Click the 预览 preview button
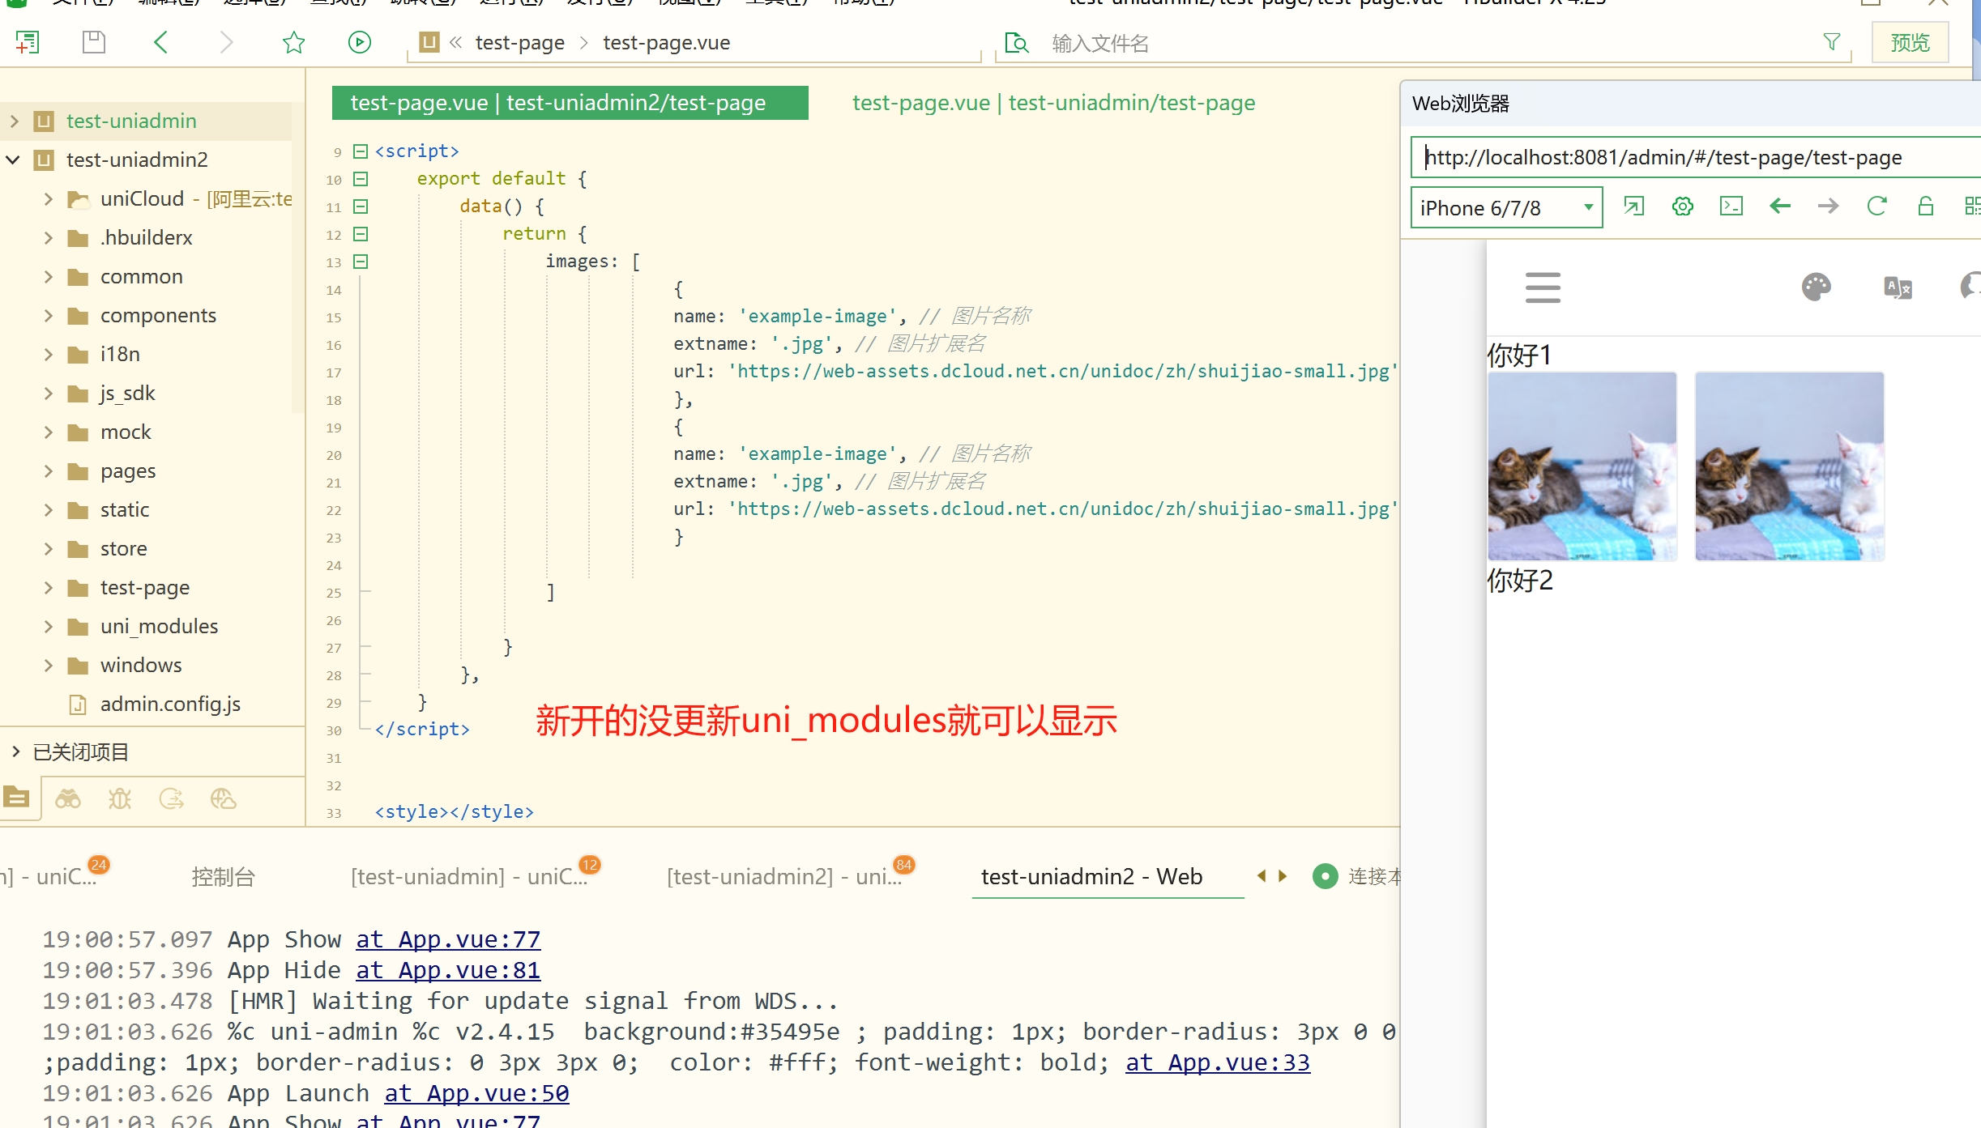1981x1128 pixels. (x=1910, y=42)
